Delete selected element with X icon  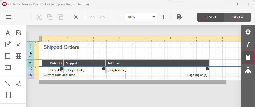[76, 17]
